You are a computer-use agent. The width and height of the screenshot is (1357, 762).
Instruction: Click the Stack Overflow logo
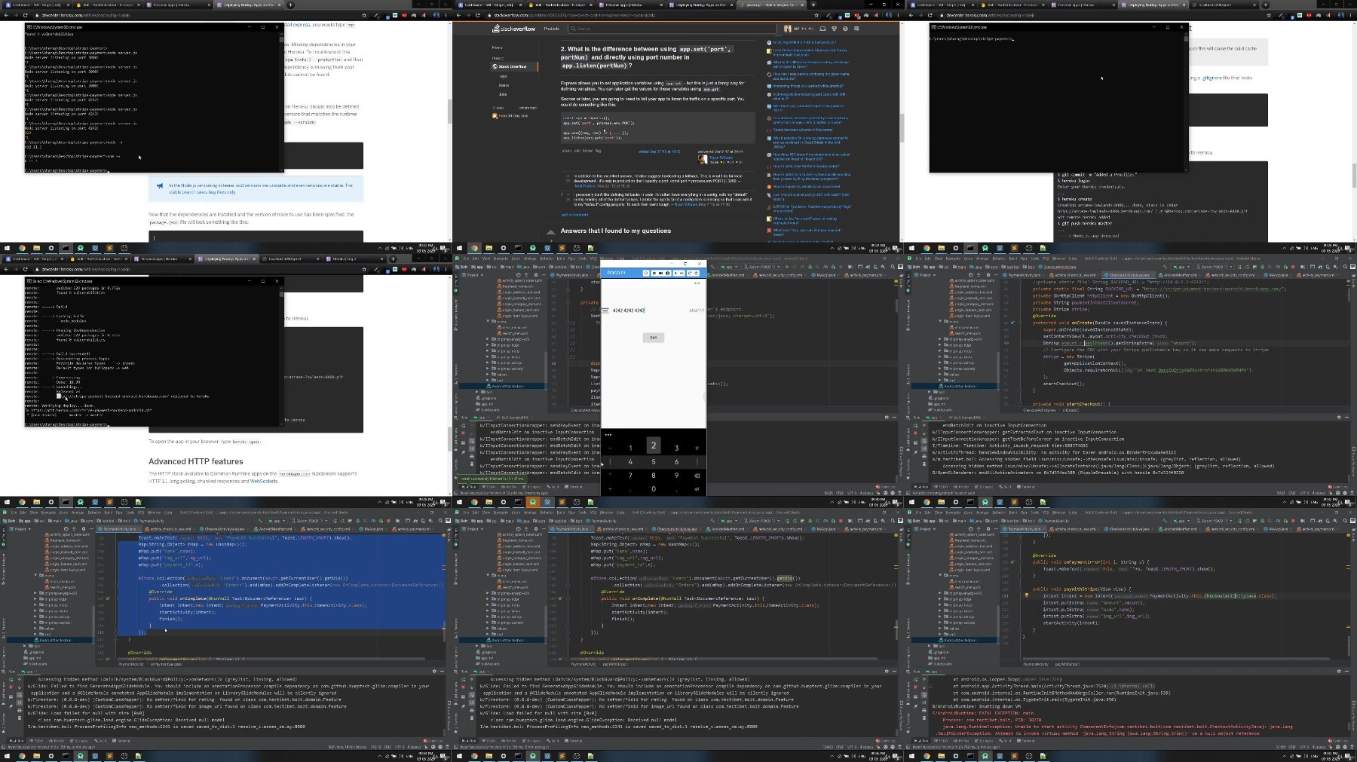513,29
